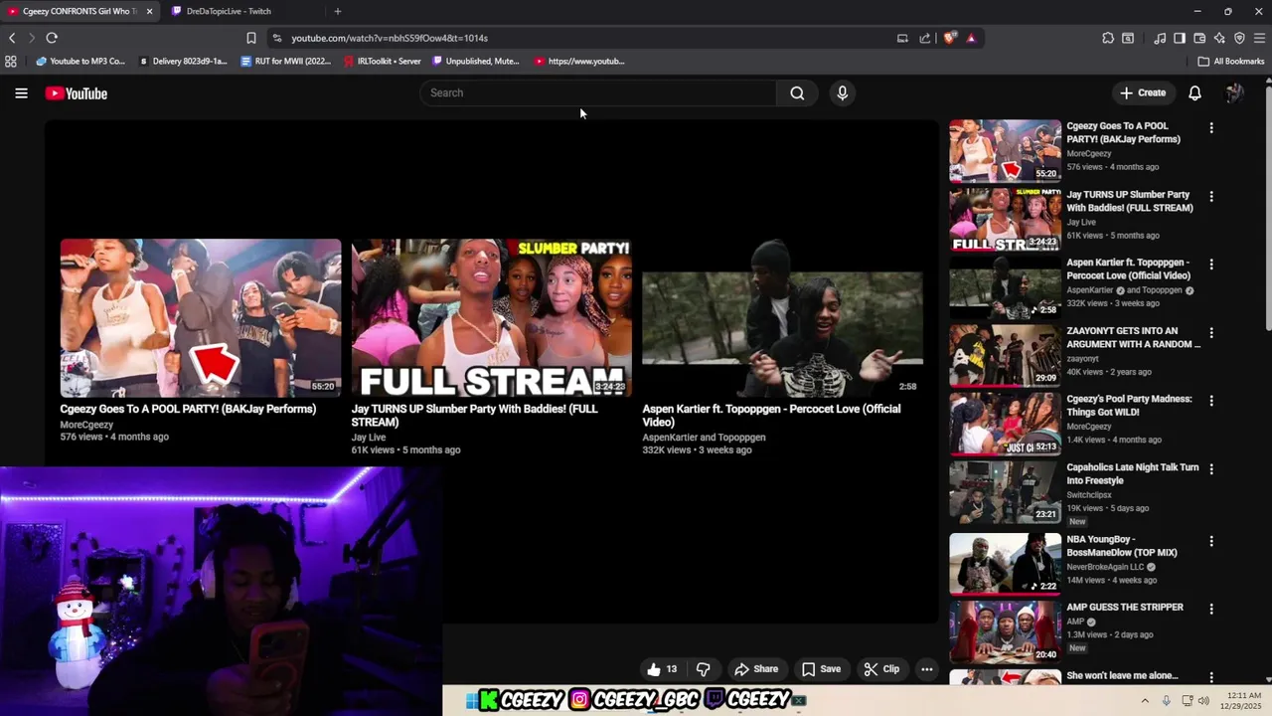Click the address bar URL

pos(390,38)
